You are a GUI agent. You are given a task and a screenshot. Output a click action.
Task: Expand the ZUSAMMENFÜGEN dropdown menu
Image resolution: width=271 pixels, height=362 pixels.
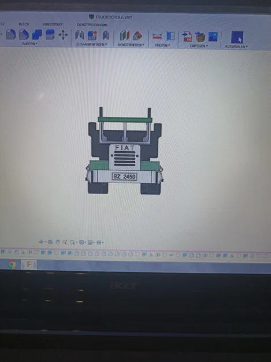92,45
